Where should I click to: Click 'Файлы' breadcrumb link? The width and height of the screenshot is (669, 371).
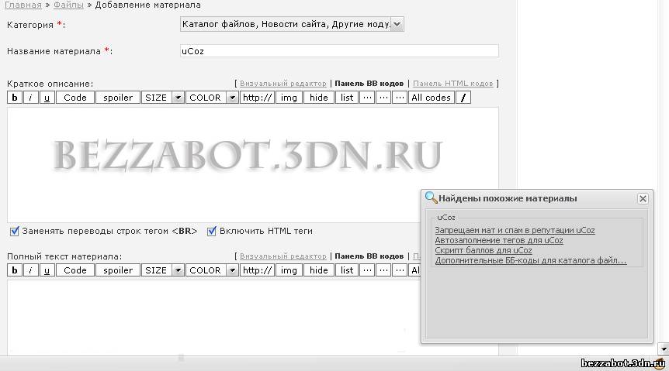coord(69,5)
